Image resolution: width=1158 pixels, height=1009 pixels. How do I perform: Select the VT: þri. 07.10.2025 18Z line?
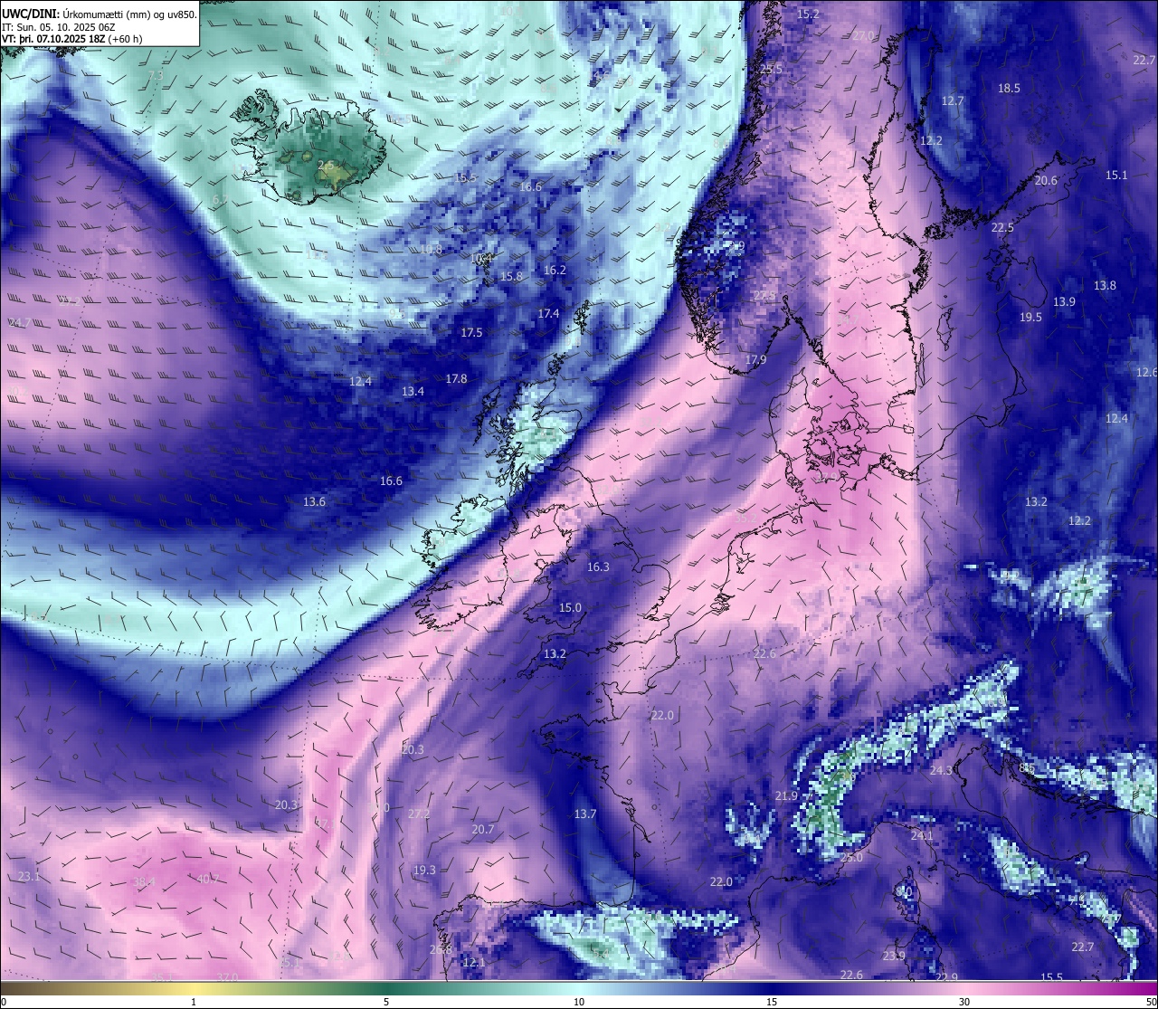[72, 39]
